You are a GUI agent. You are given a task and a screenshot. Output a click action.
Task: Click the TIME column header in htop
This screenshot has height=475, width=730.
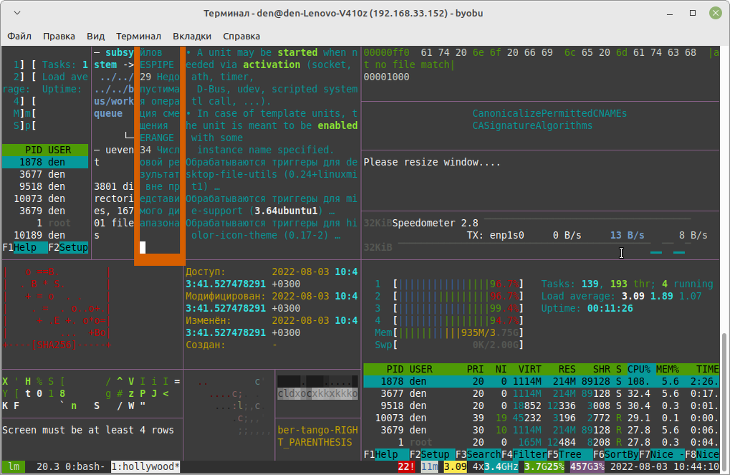(708, 369)
